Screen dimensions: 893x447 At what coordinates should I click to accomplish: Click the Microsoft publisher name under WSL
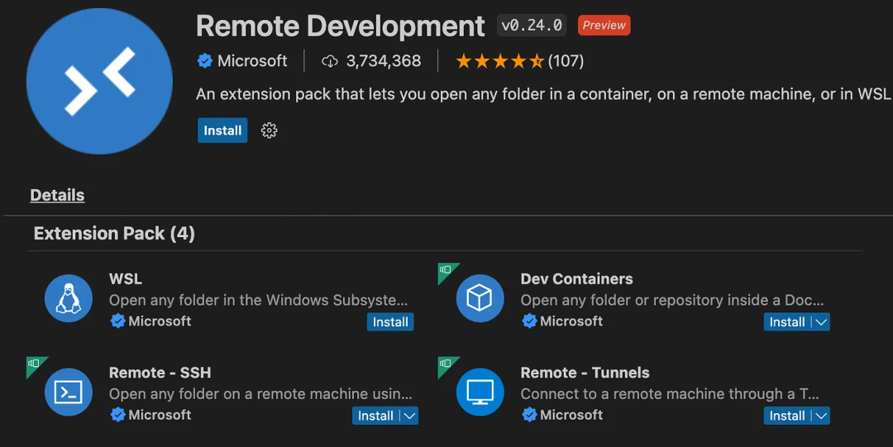(x=160, y=321)
